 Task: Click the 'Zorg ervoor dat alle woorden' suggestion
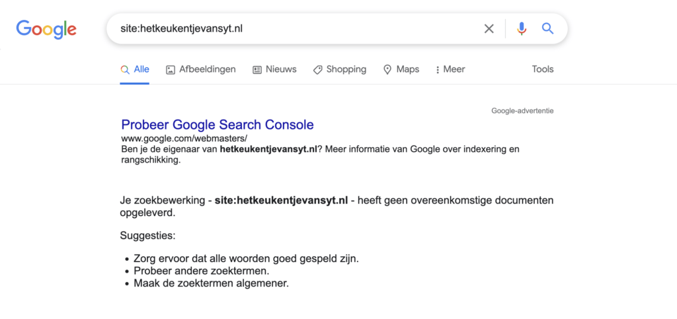(246, 259)
